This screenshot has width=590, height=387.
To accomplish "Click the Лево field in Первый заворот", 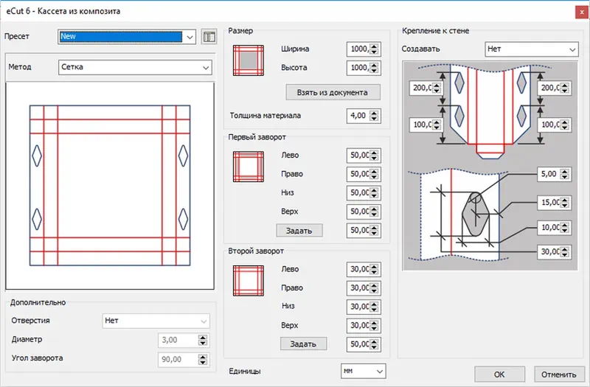I will 358,156.
